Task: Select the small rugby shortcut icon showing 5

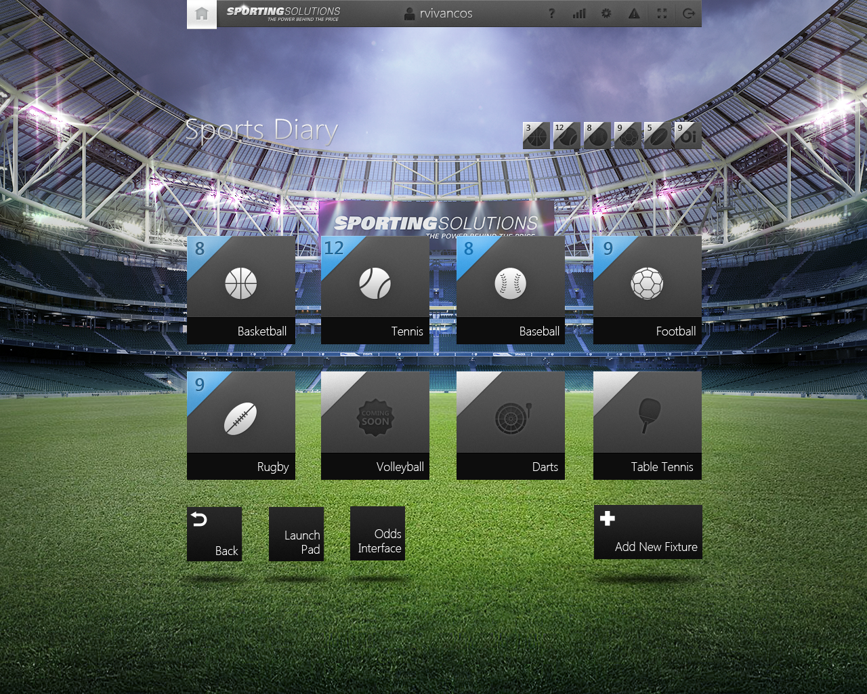Action: point(658,136)
